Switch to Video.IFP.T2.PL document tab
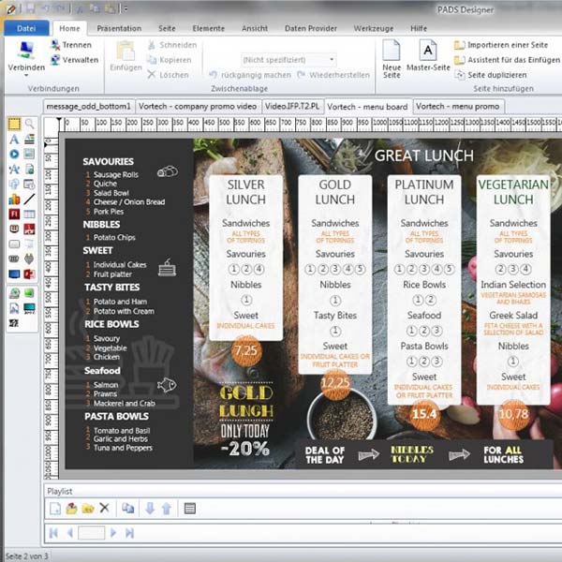562x562 pixels. (x=292, y=107)
